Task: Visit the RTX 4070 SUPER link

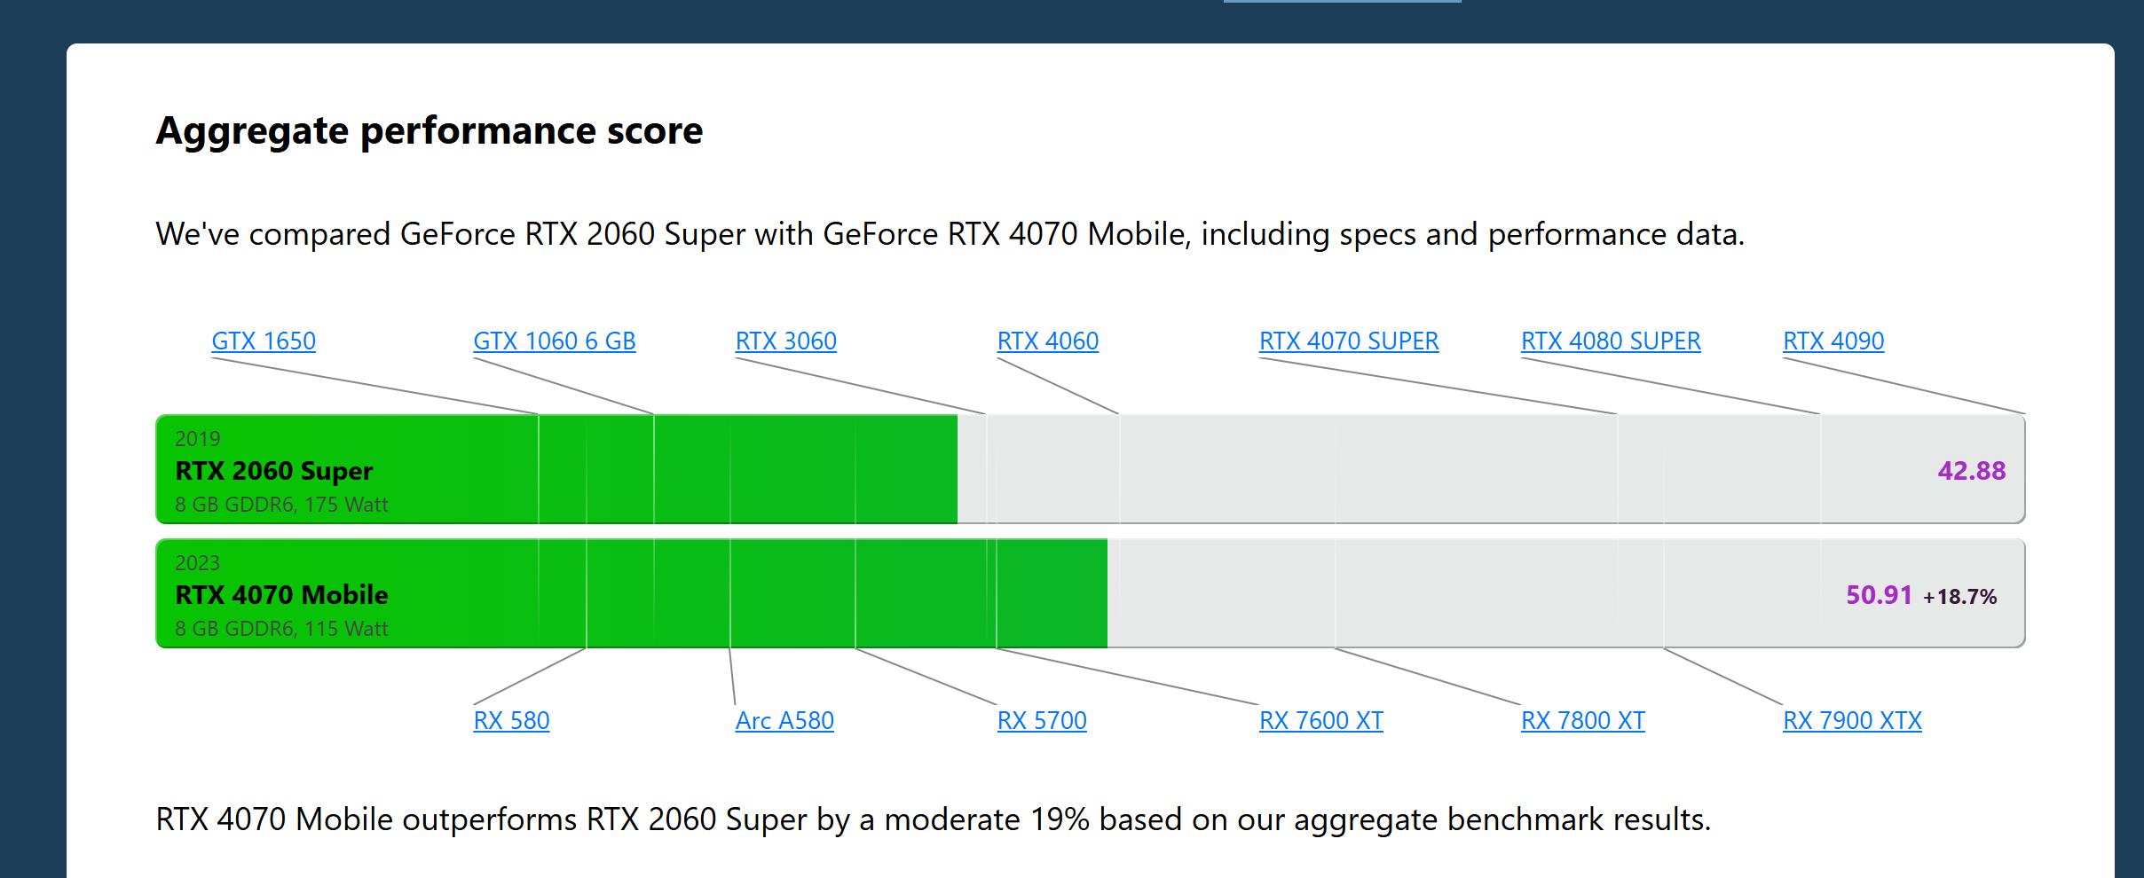Action: coord(1349,341)
